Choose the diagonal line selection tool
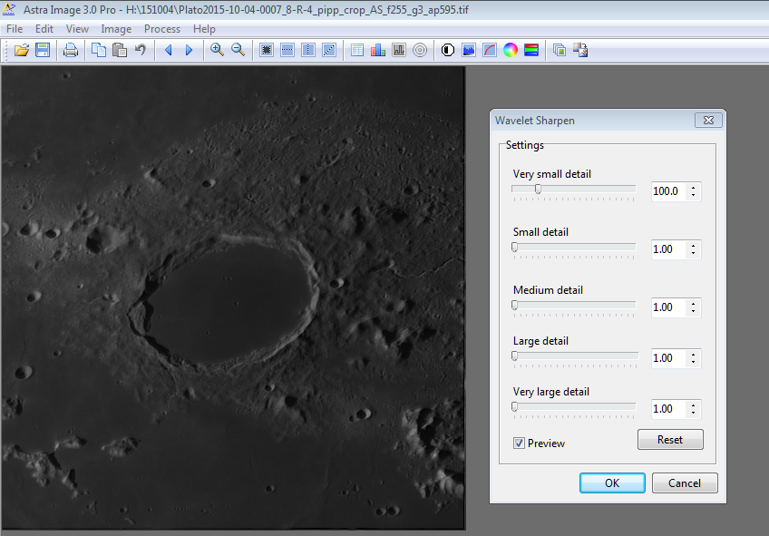Viewport: 769px width, 536px height. 329,50
